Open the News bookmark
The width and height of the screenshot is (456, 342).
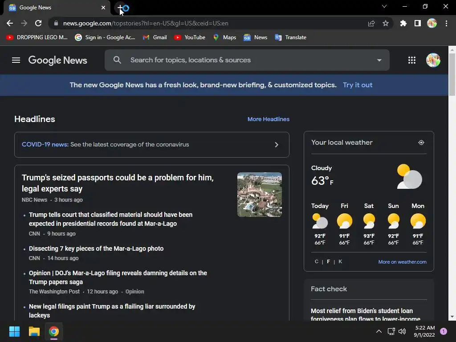pyautogui.click(x=255, y=37)
